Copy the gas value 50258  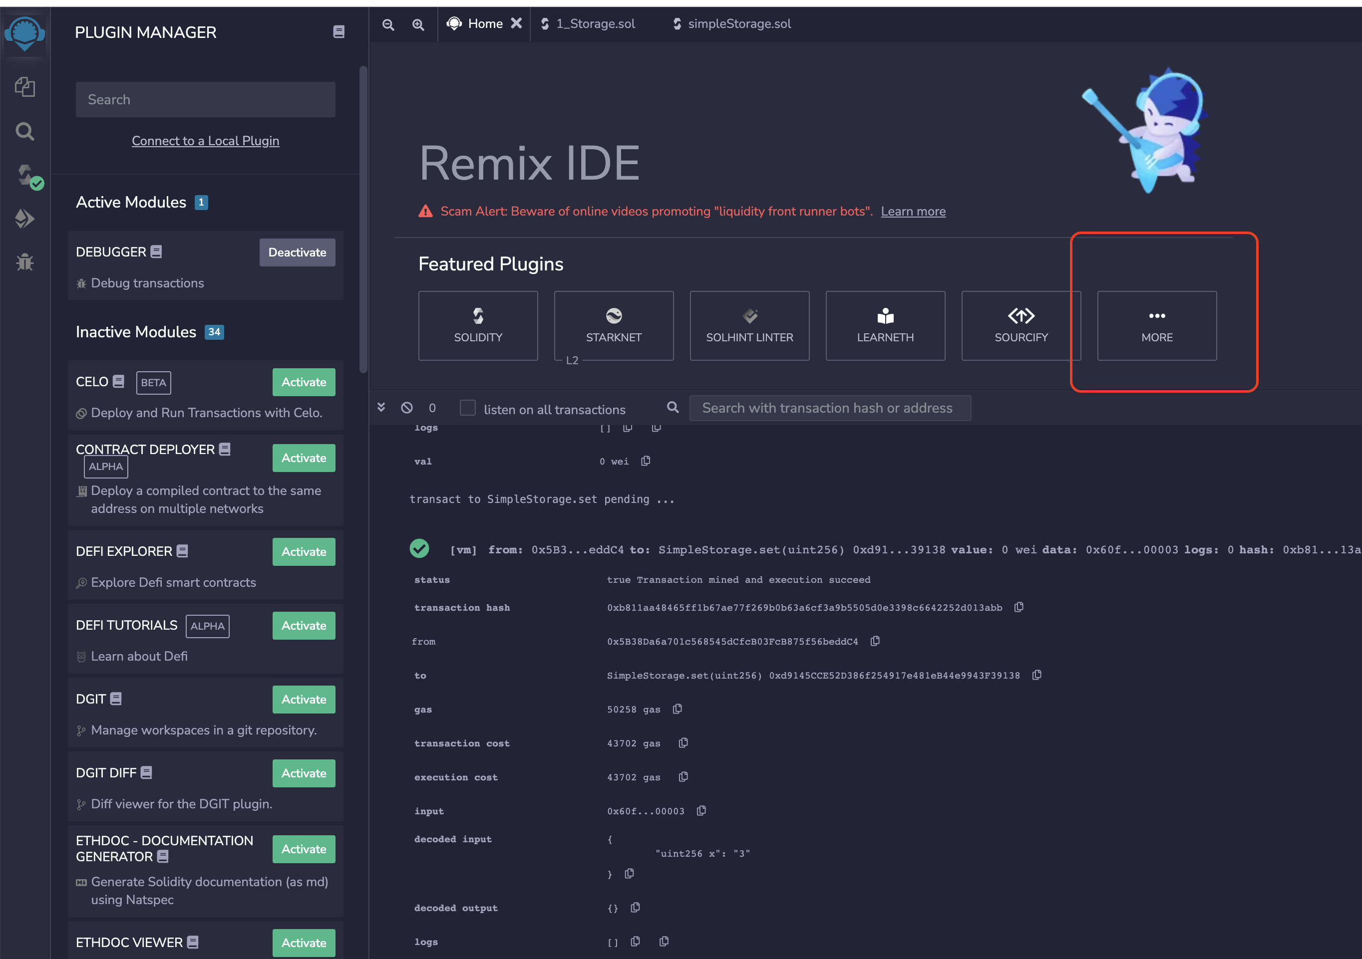[x=677, y=709]
